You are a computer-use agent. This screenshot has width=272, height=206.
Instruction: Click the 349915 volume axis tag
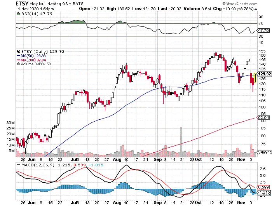point(264,154)
